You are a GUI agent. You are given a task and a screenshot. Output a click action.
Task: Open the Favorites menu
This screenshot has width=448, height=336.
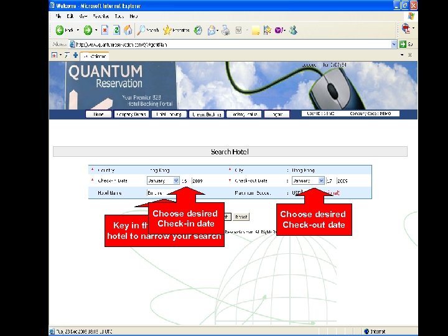pyautogui.click(x=101, y=16)
